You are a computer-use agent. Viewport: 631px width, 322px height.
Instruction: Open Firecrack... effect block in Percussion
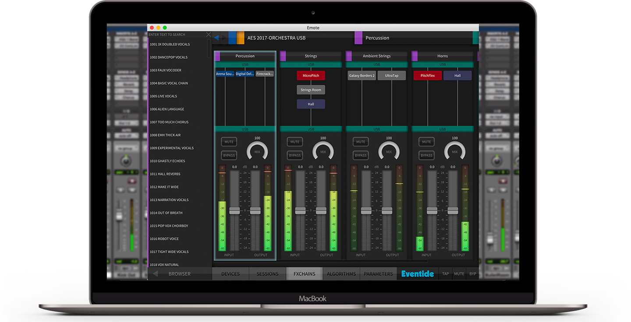[x=265, y=74]
